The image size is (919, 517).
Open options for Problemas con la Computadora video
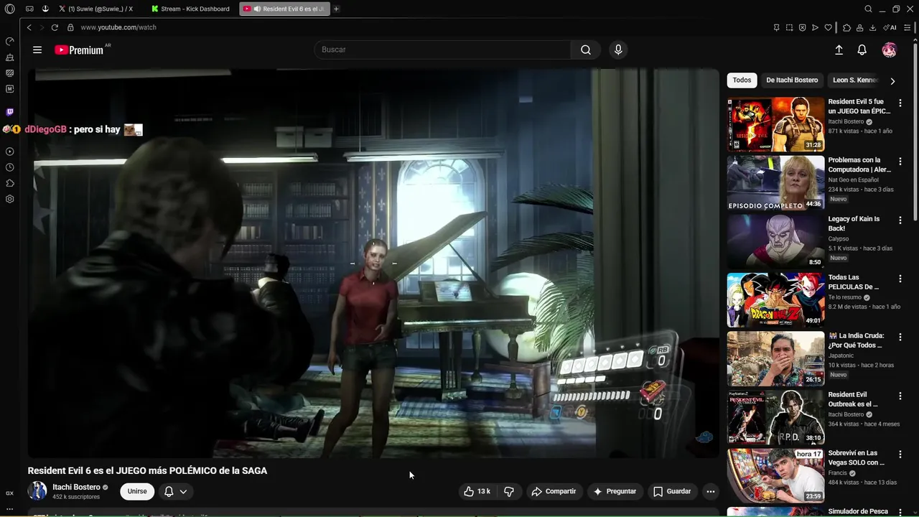[900, 162]
